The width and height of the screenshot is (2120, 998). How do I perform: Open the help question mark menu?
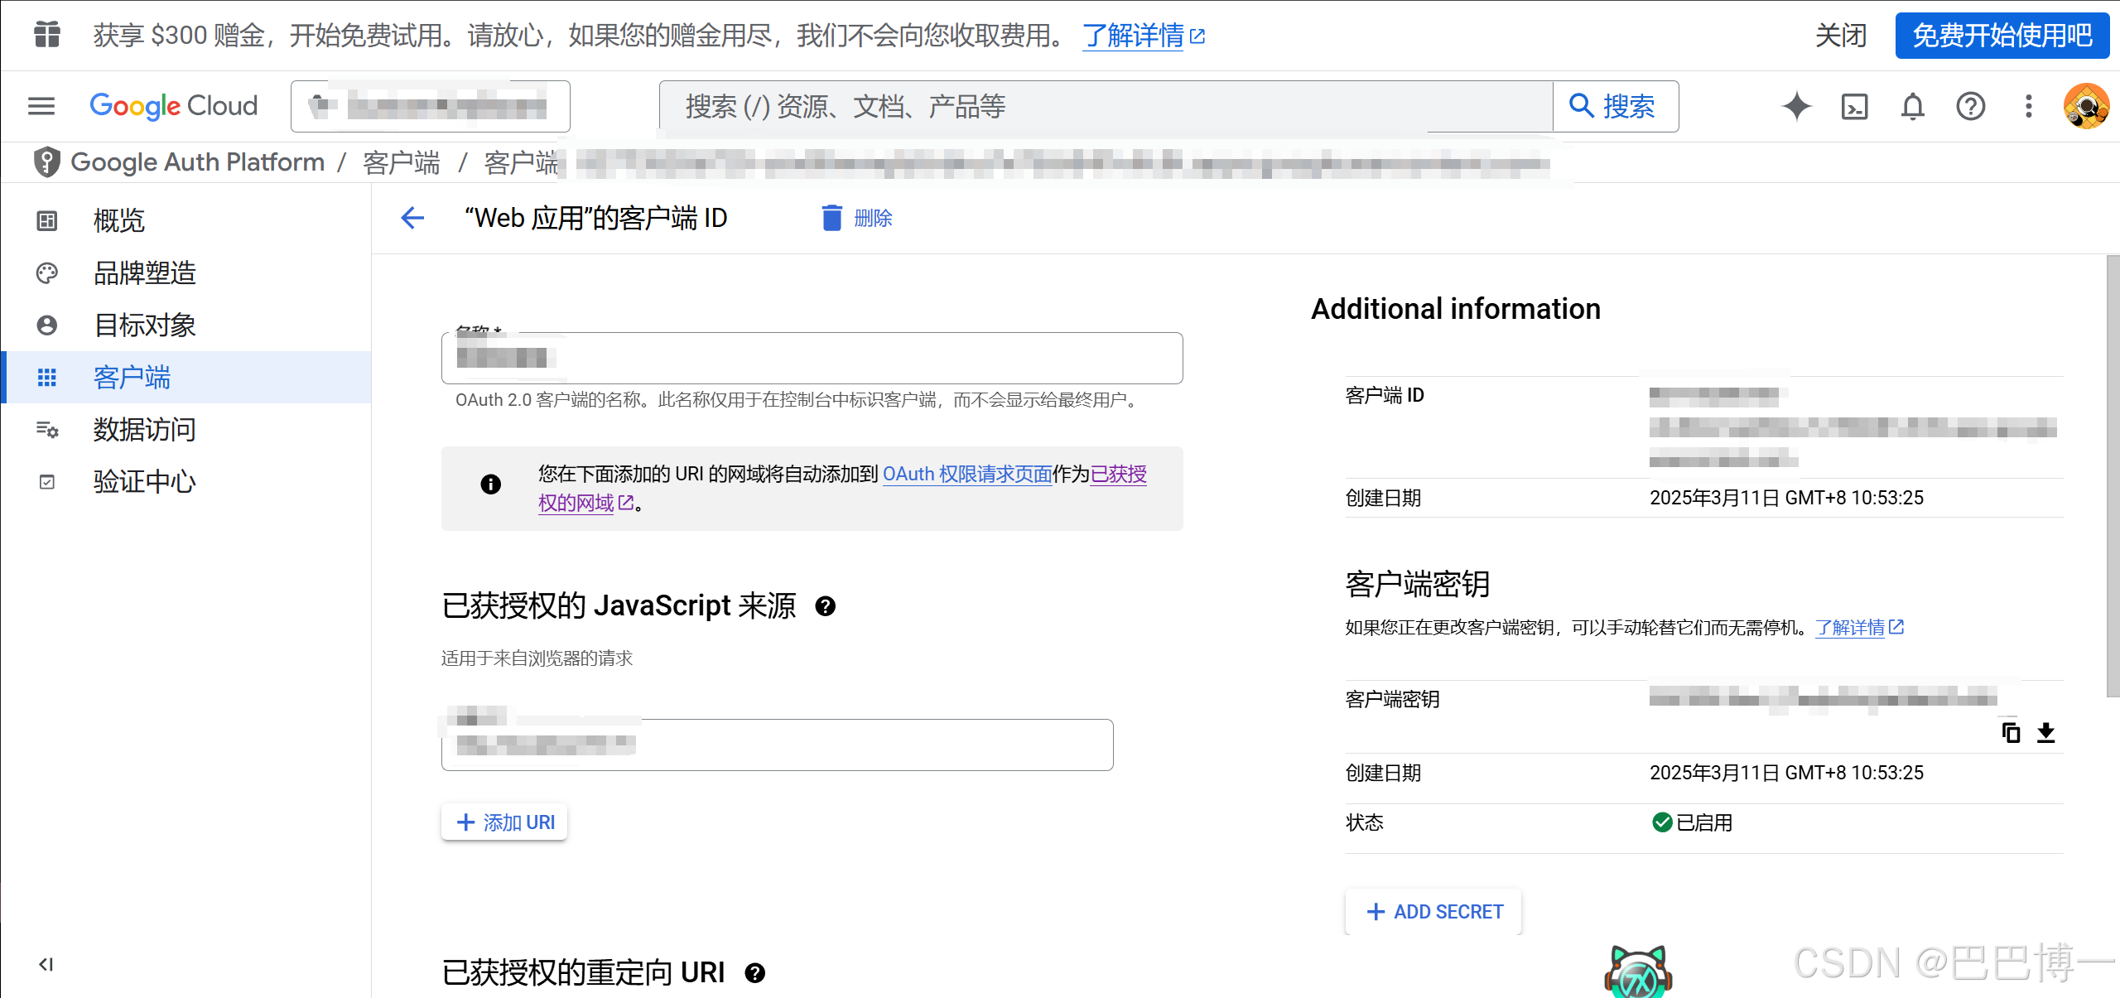1970,106
